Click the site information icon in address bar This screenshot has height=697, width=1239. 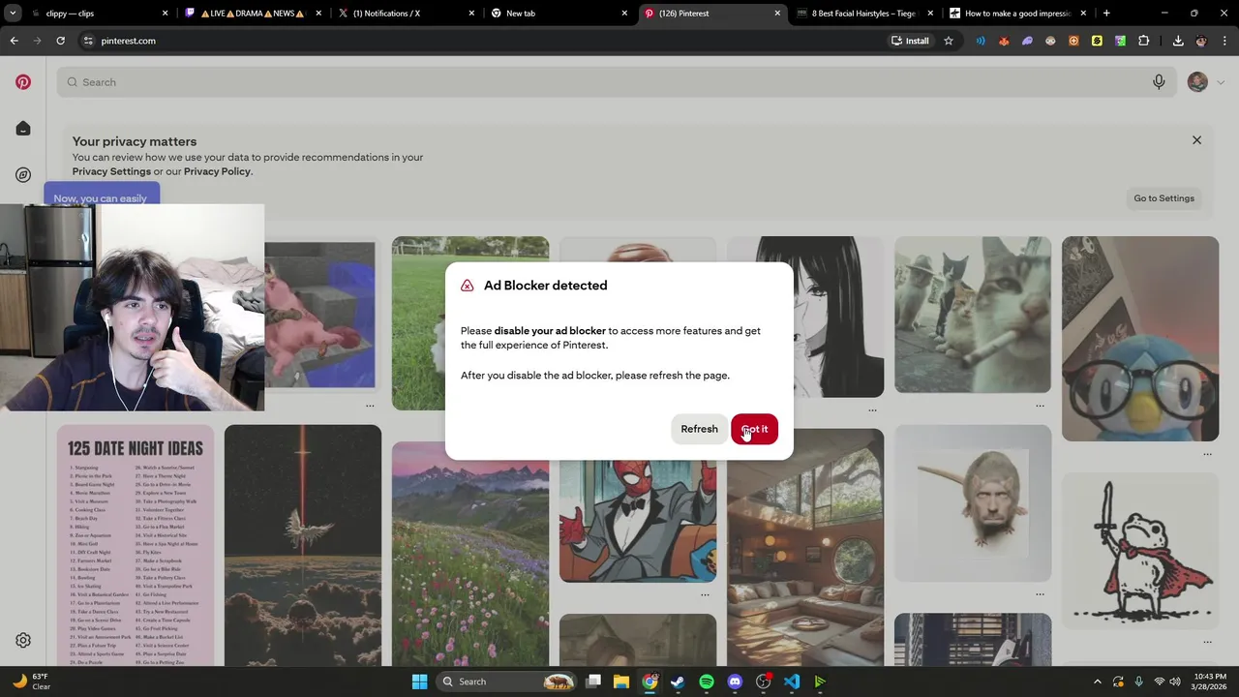(88, 41)
